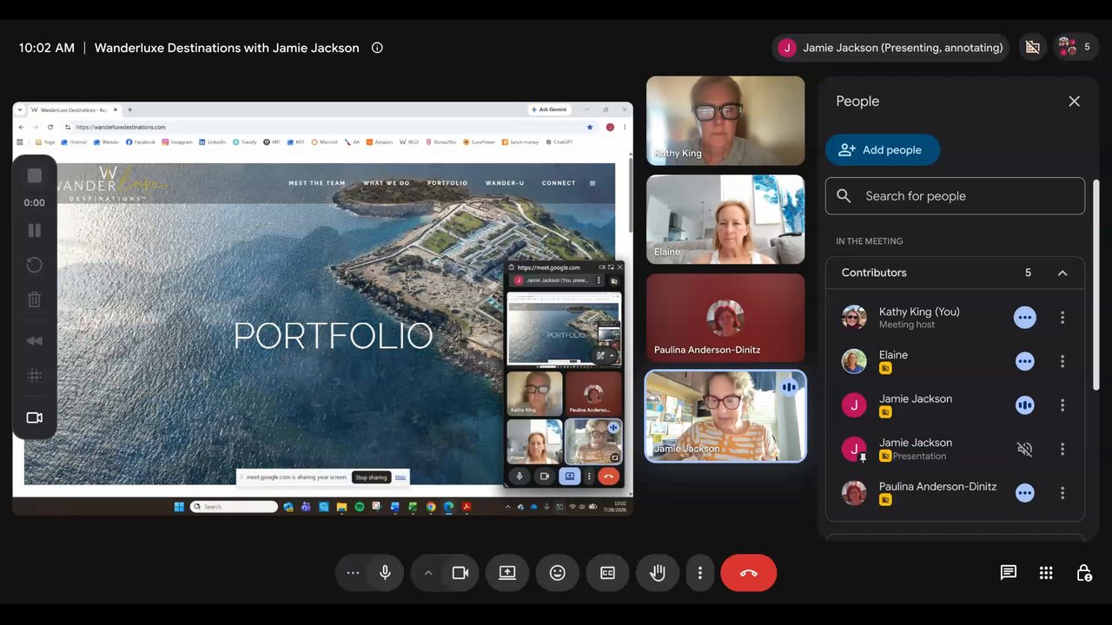The height and width of the screenshot is (625, 1112).
Task: Pause the recorder in the left toolbar
Action: click(35, 230)
